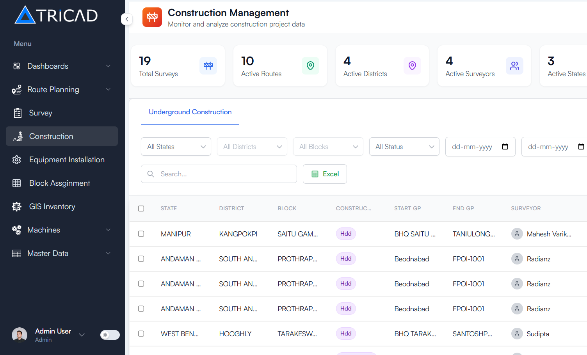587x355 pixels.
Task: Click the Equipment Installation gear icon
Action: pyautogui.click(x=16, y=160)
